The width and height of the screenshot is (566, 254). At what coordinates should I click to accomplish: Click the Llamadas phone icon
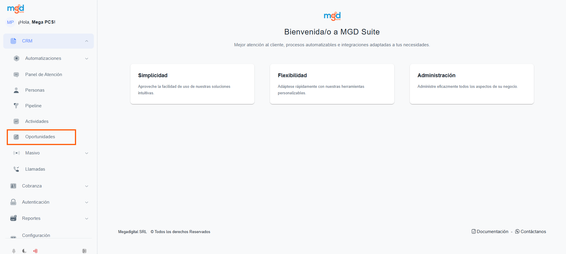(16, 169)
